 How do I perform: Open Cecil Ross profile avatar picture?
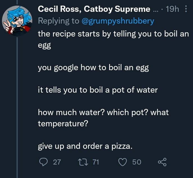(x=17, y=21)
